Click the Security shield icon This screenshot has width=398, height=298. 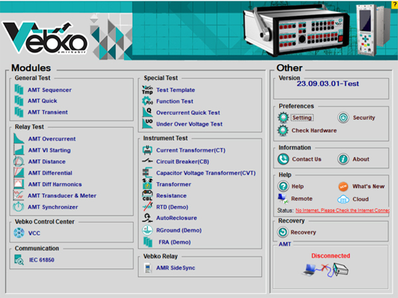(x=343, y=118)
